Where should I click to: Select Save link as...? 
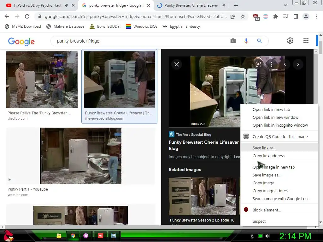(279, 148)
